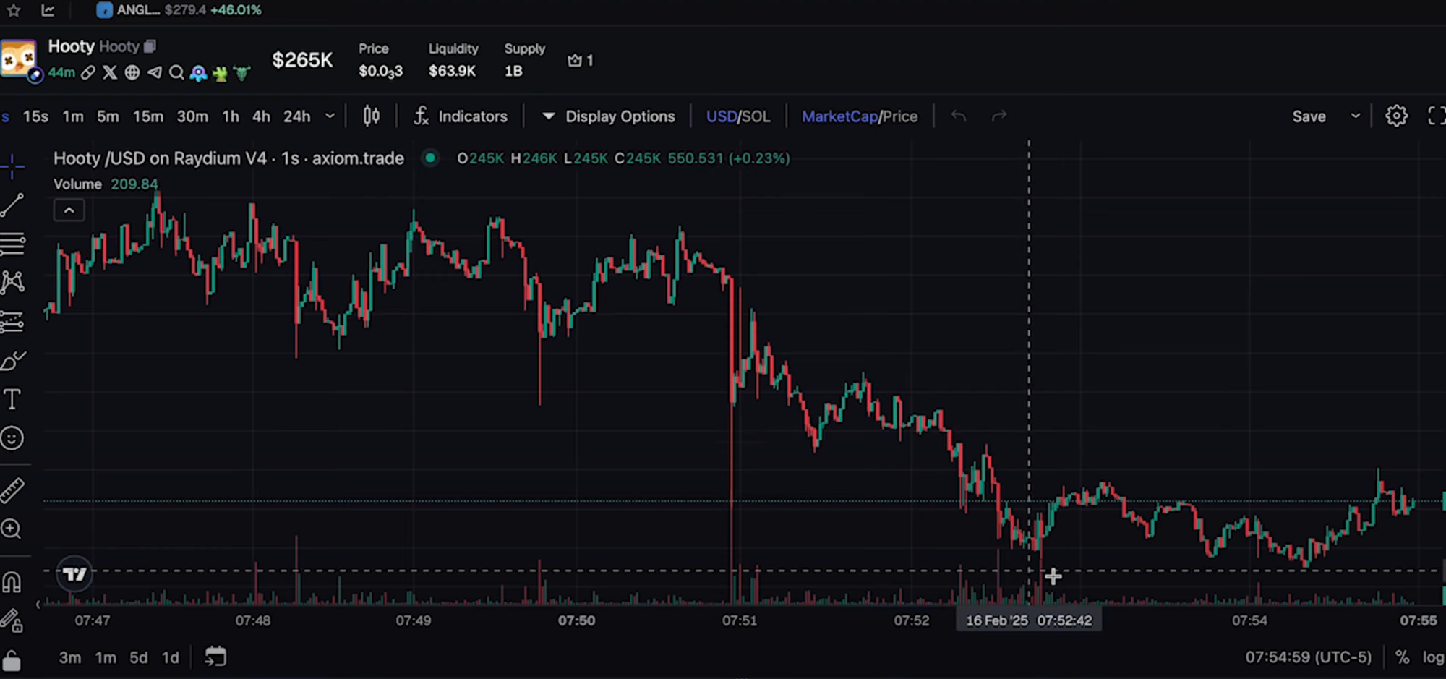This screenshot has width=1446, height=679.
Task: Open the 24h timeframe dropdown chevron
Action: 330,116
